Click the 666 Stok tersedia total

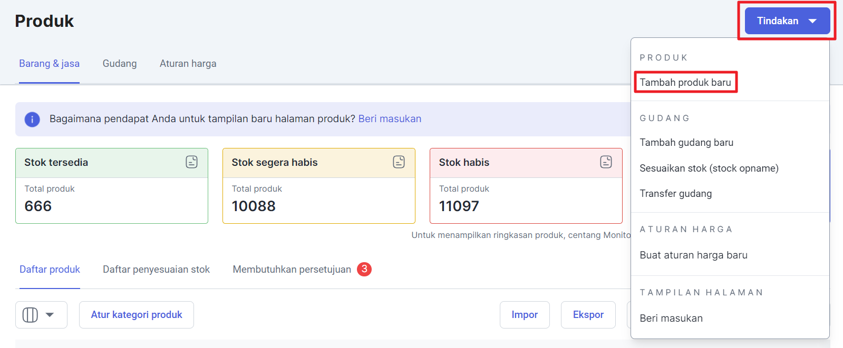(x=38, y=206)
